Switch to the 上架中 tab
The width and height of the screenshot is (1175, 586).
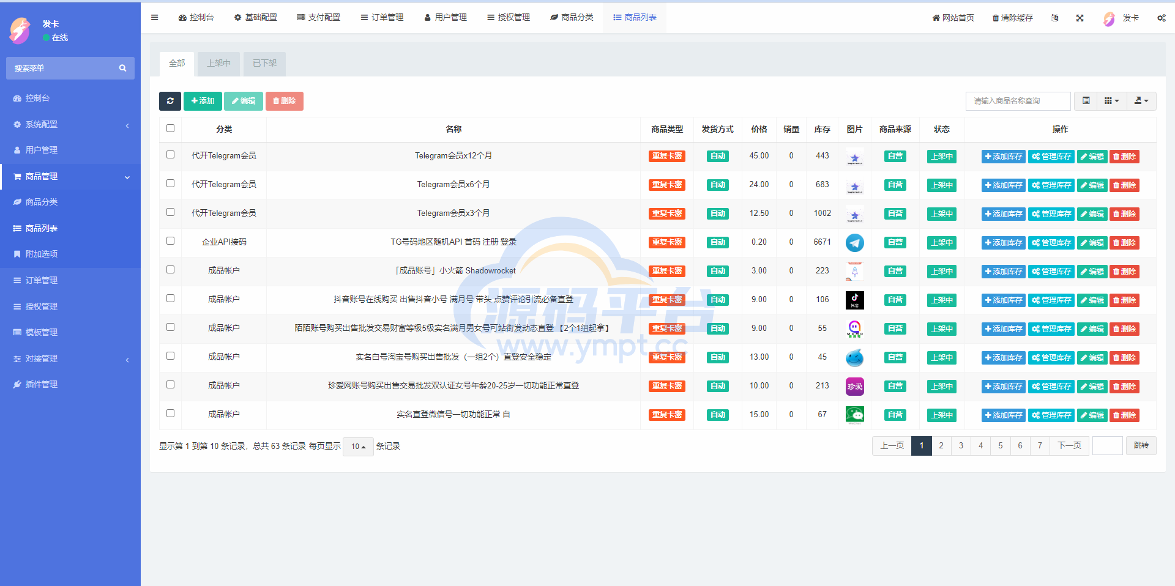pos(218,64)
